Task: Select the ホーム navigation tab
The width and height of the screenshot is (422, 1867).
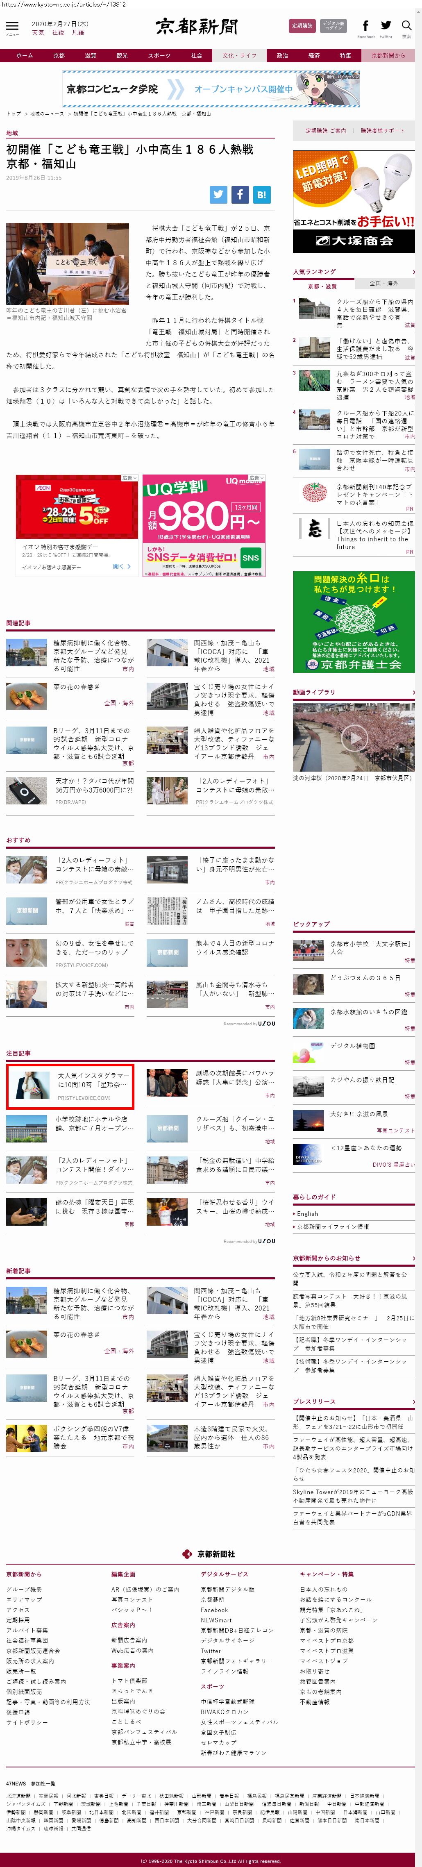Action: 25,56
